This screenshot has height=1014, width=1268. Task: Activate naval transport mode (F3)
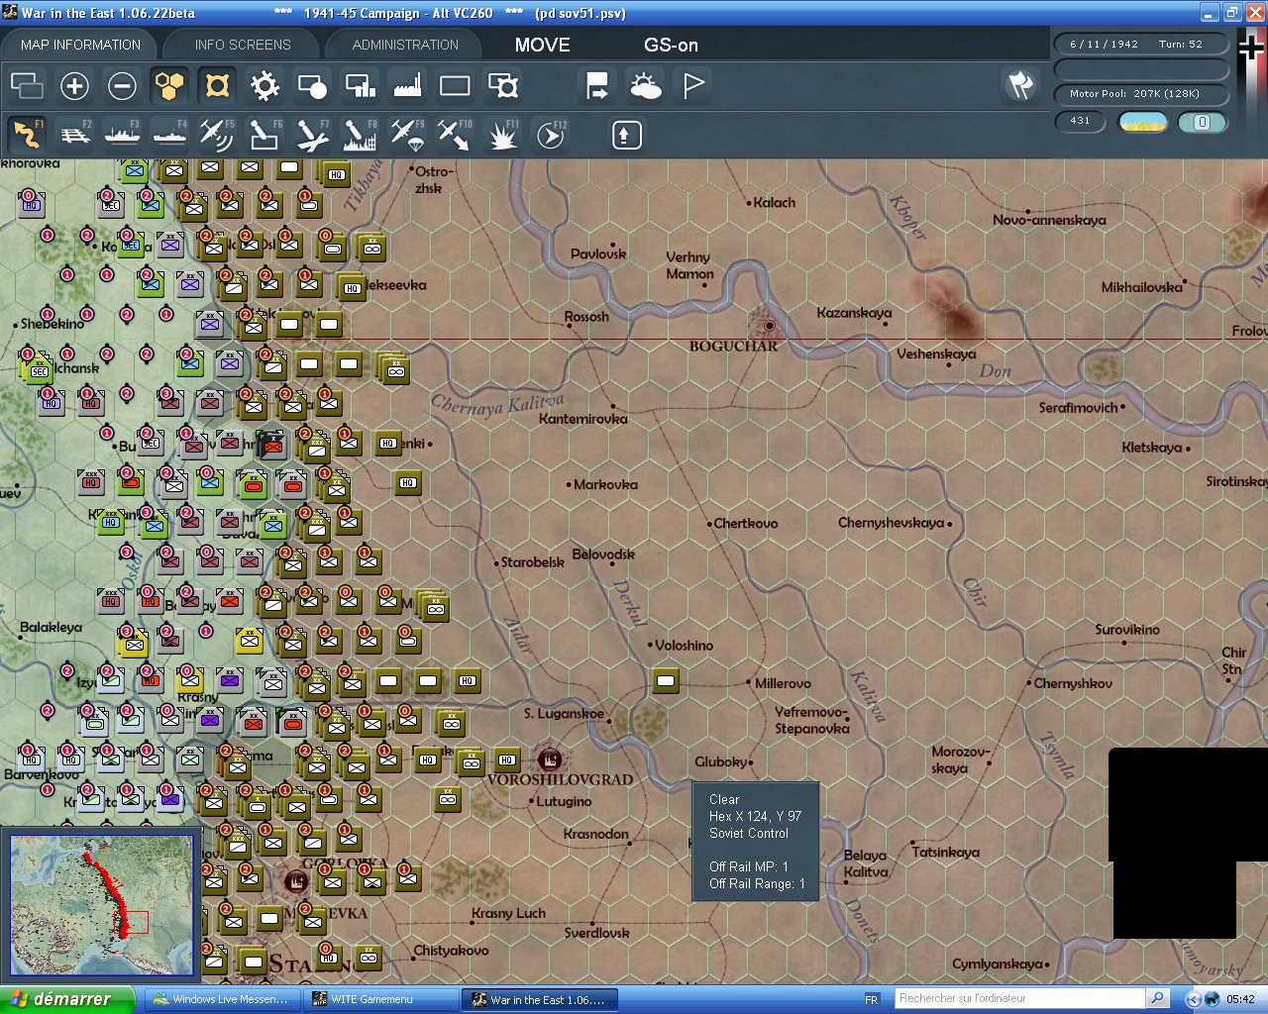click(x=123, y=135)
